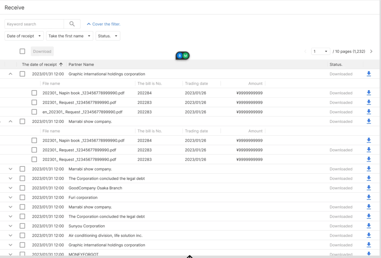Tick checkbox of expanded Graphic international holdings row
381x258 pixels.
pyautogui.click(x=22, y=74)
